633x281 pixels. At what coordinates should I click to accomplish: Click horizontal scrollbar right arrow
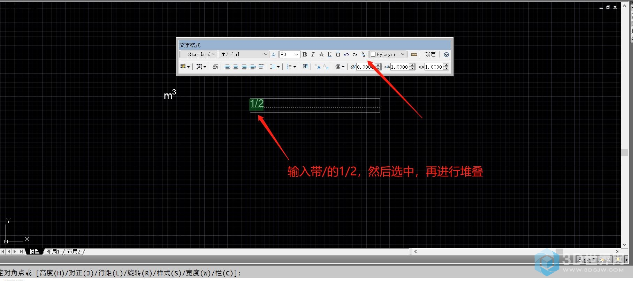tap(617, 251)
